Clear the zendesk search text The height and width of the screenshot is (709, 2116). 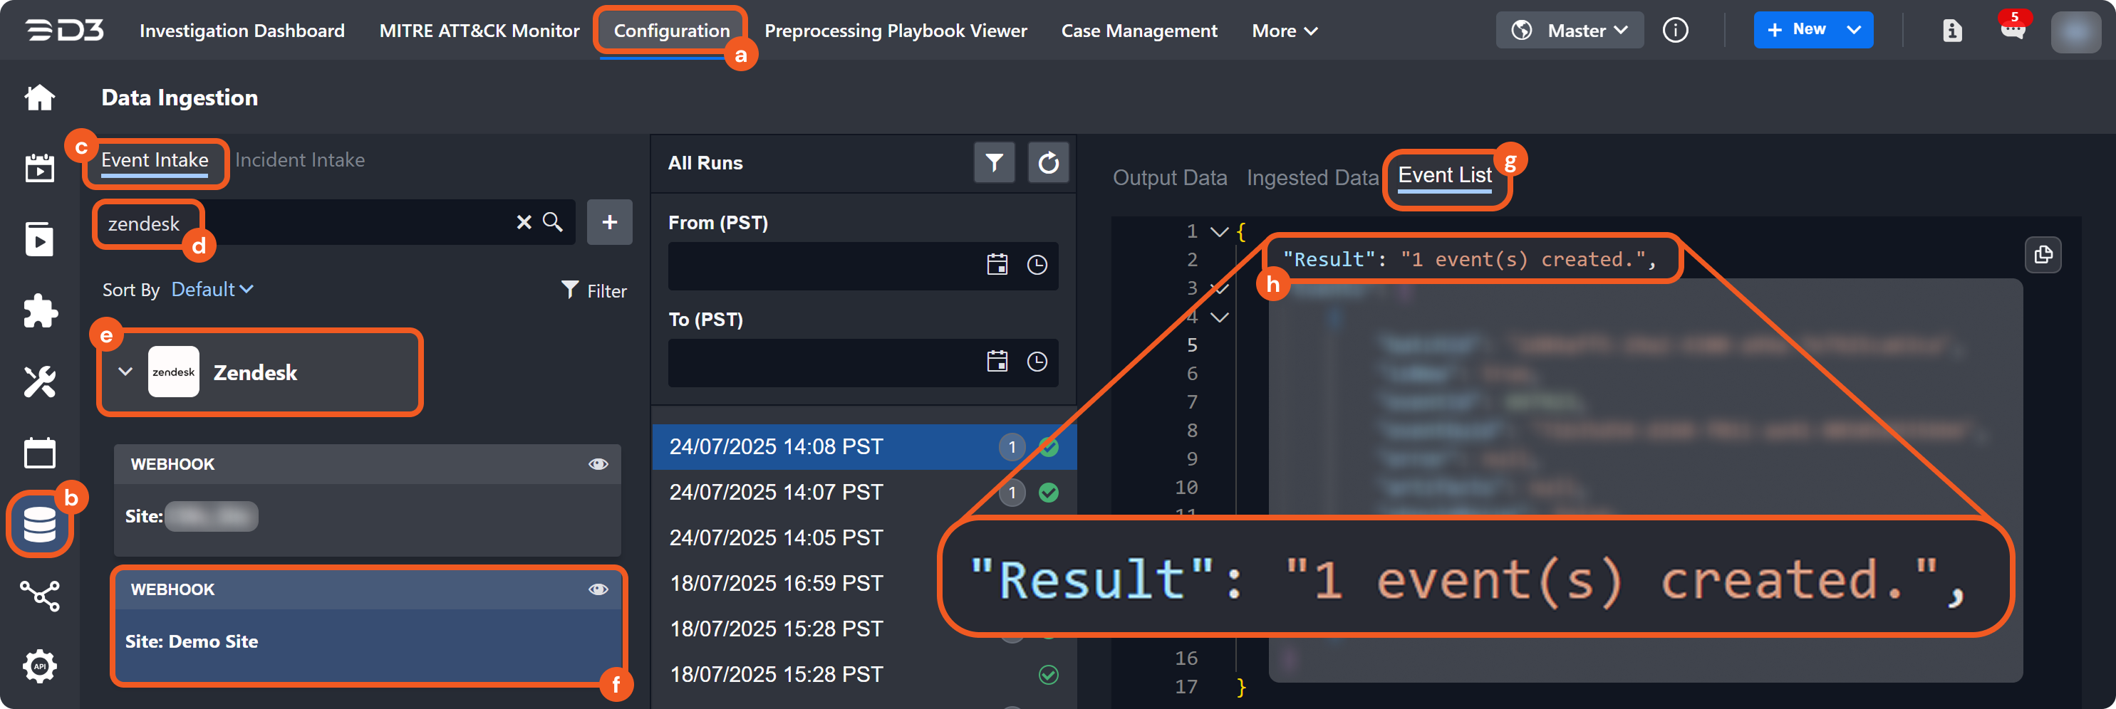click(x=523, y=222)
